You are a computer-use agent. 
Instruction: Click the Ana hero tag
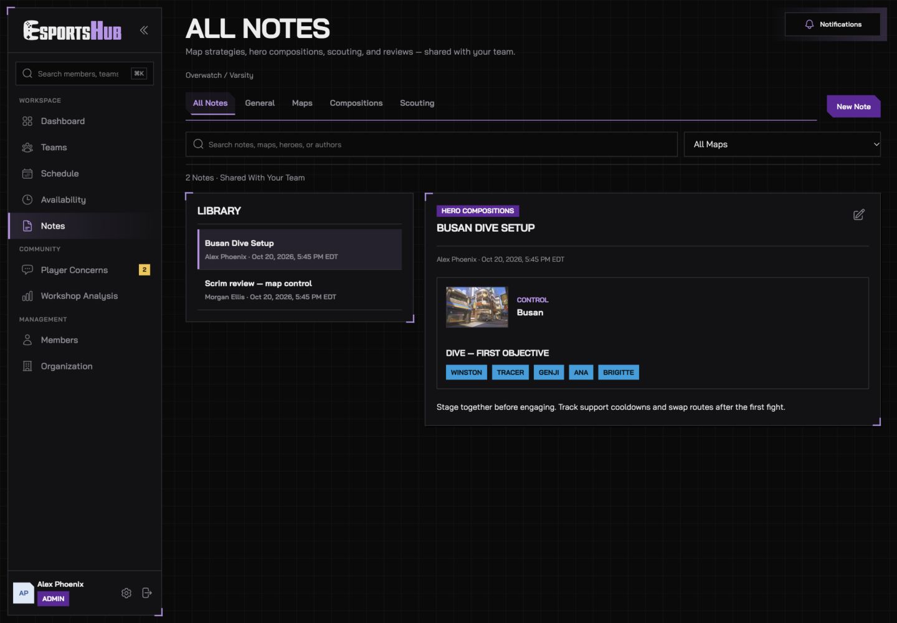[x=581, y=373]
